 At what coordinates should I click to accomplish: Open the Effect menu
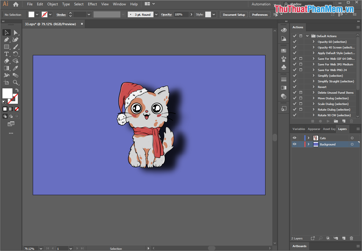tap(92, 4)
